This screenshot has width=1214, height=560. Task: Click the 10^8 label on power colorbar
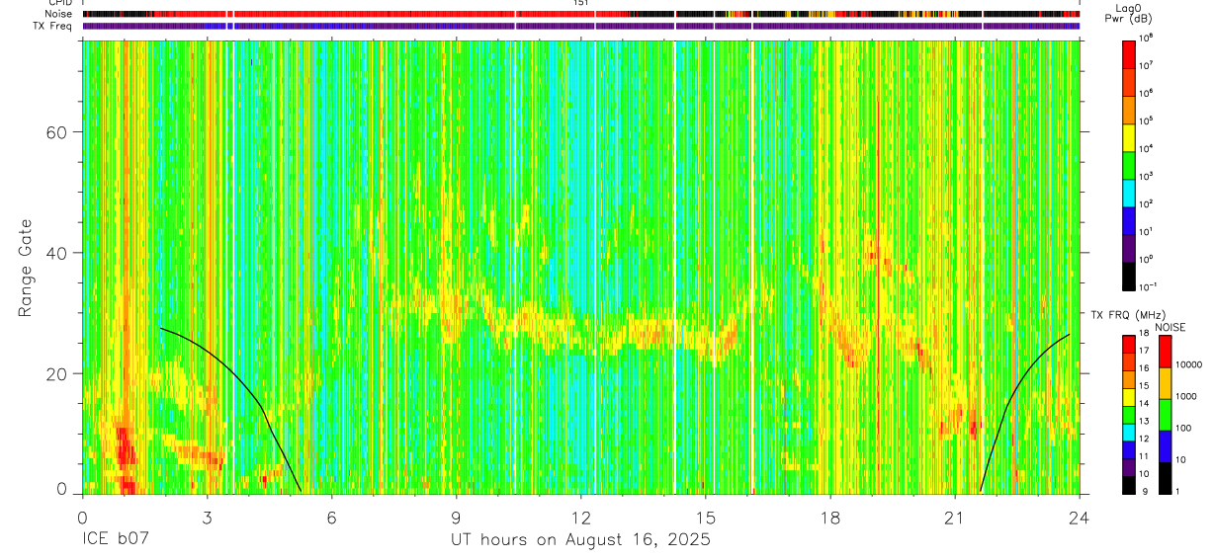pos(1147,37)
